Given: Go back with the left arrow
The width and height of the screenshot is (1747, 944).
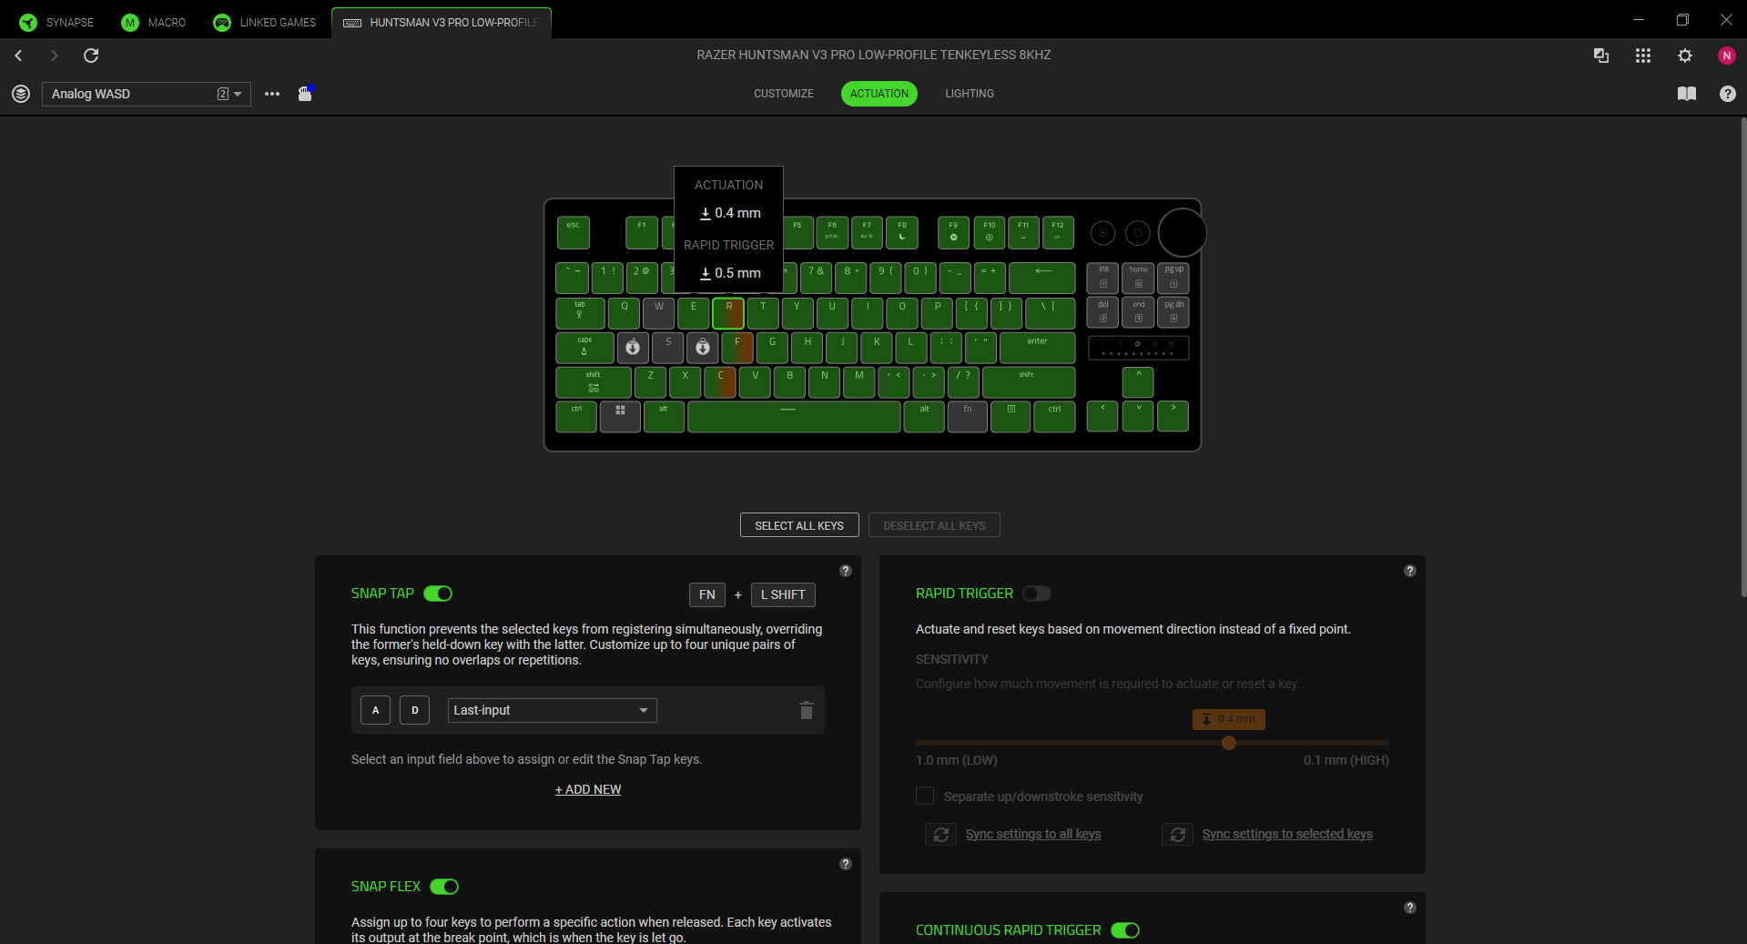Looking at the screenshot, I should coord(18,56).
